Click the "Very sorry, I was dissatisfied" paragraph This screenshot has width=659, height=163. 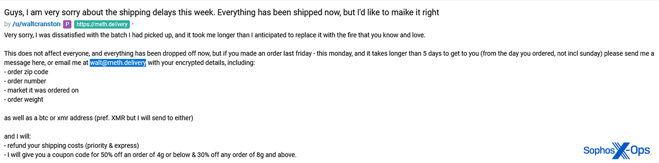point(214,35)
